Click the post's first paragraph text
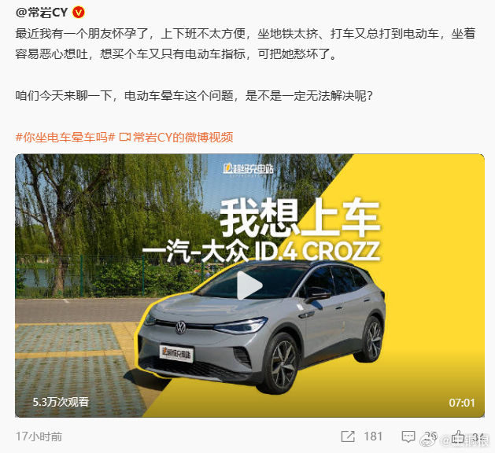Image resolution: width=495 pixels, height=453 pixels. 246,43
